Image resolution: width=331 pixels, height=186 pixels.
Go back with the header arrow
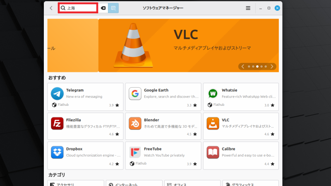[x=51, y=8]
